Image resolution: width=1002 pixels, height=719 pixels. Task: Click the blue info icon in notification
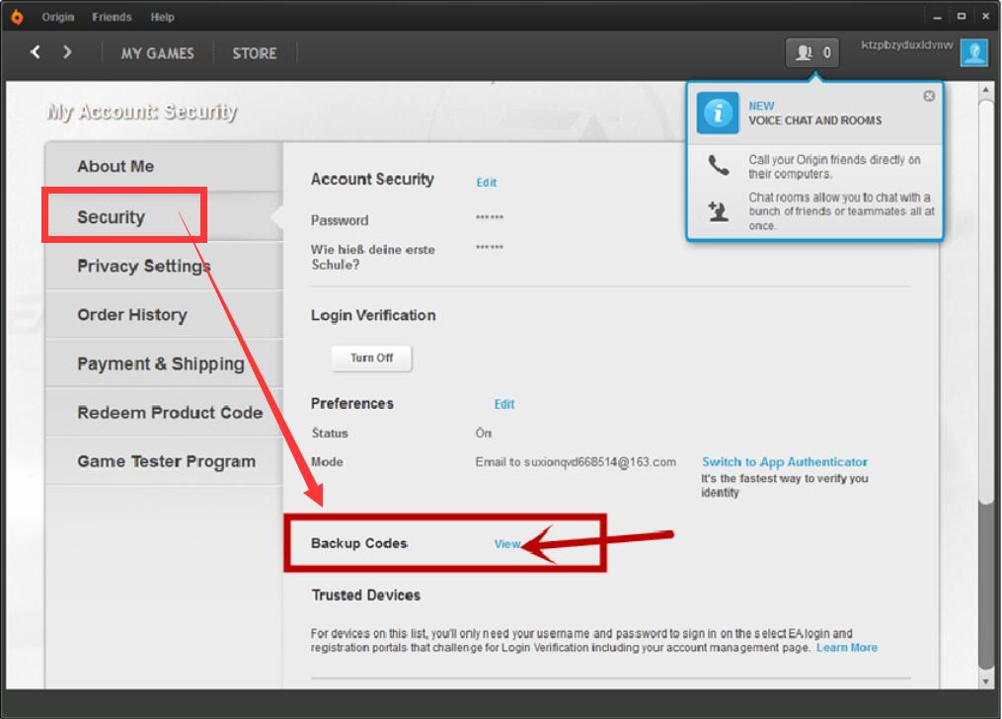(x=717, y=114)
